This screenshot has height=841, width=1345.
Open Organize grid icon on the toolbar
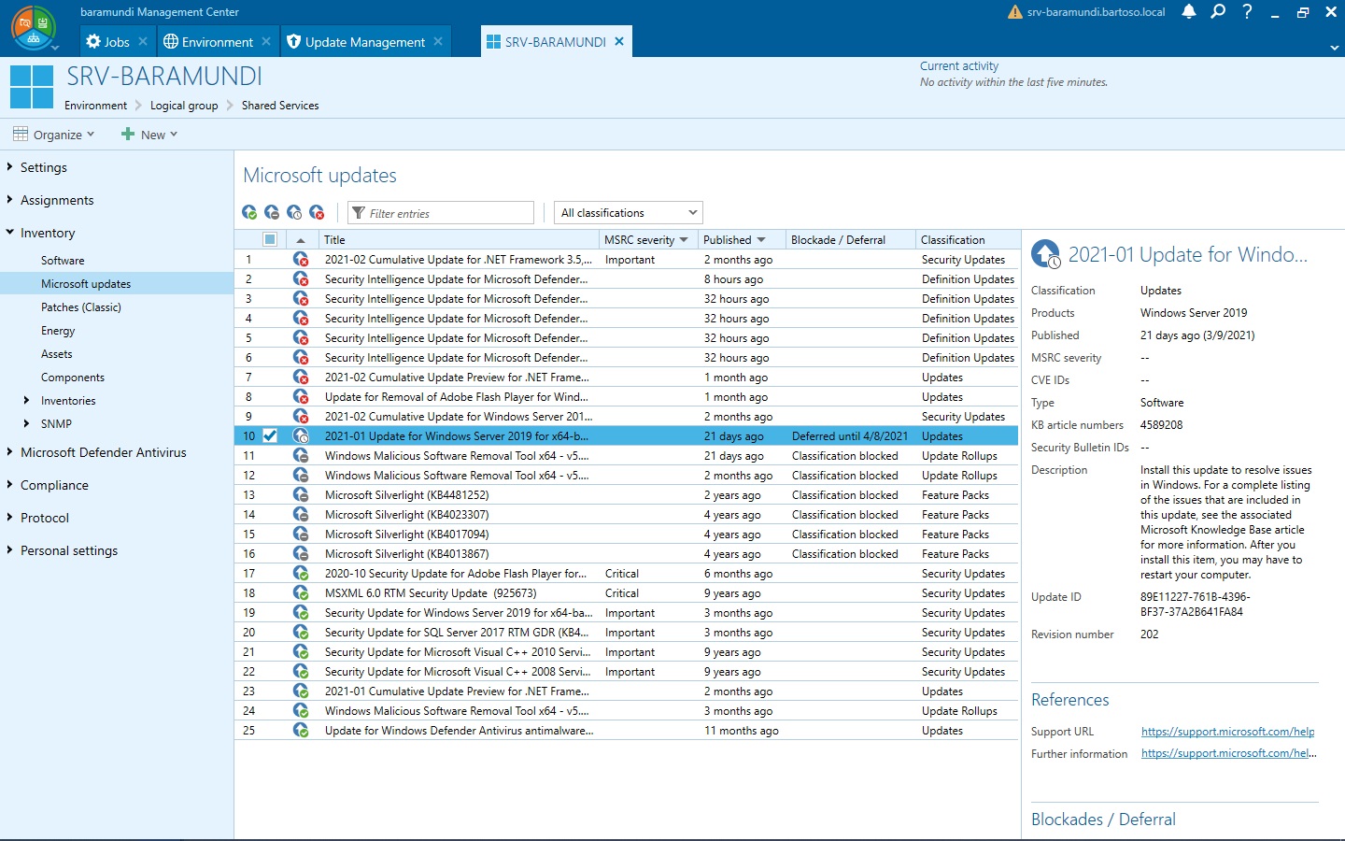click(x=19, y=134)
